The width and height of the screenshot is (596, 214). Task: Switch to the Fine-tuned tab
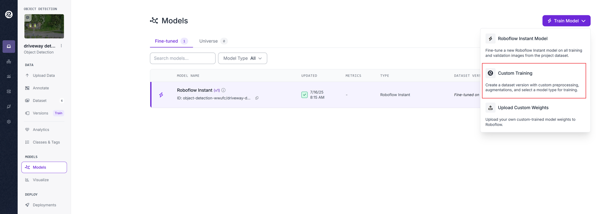[x=171, y=41]
